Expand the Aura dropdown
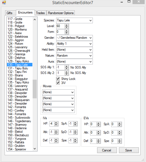Screen dimensions: 146x162 point(74,62)
